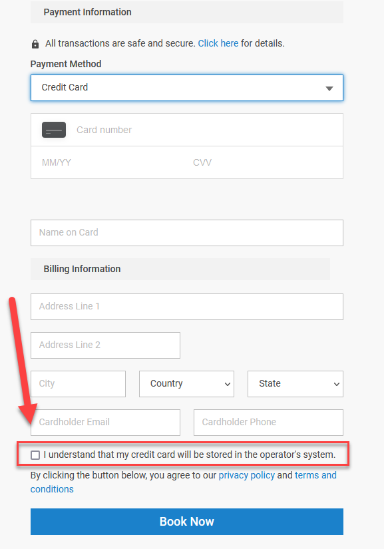Click the padlock security icon
The width and height of the screenshot is (384, 549).
(35, 44)
